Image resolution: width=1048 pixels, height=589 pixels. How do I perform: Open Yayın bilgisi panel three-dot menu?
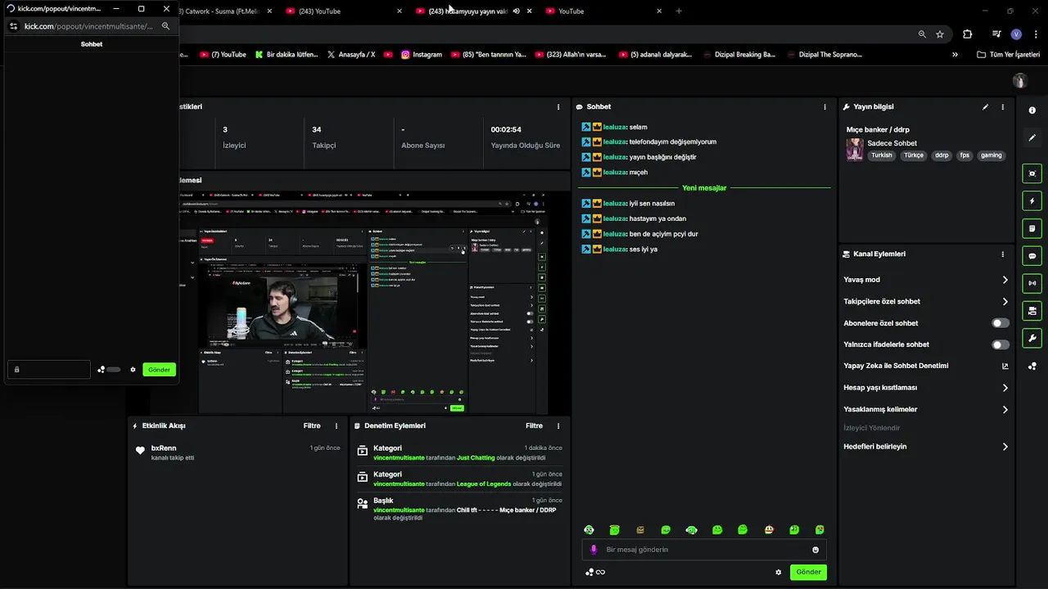pyautogui.click(x=1002, y=107)
